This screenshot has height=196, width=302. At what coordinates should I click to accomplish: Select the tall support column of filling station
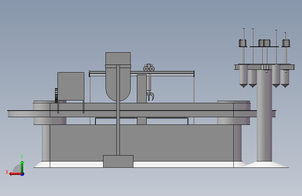click(x=264, y=115)
